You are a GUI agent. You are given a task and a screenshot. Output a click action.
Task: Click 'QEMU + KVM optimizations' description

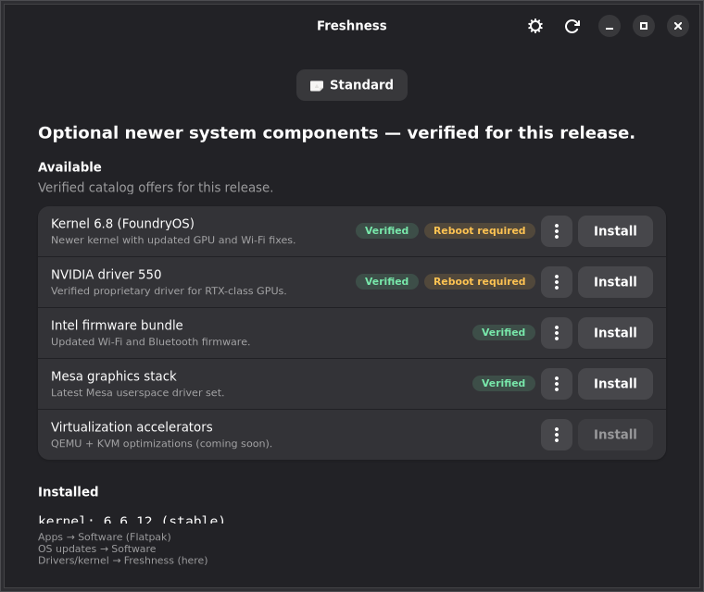(161, 444)
